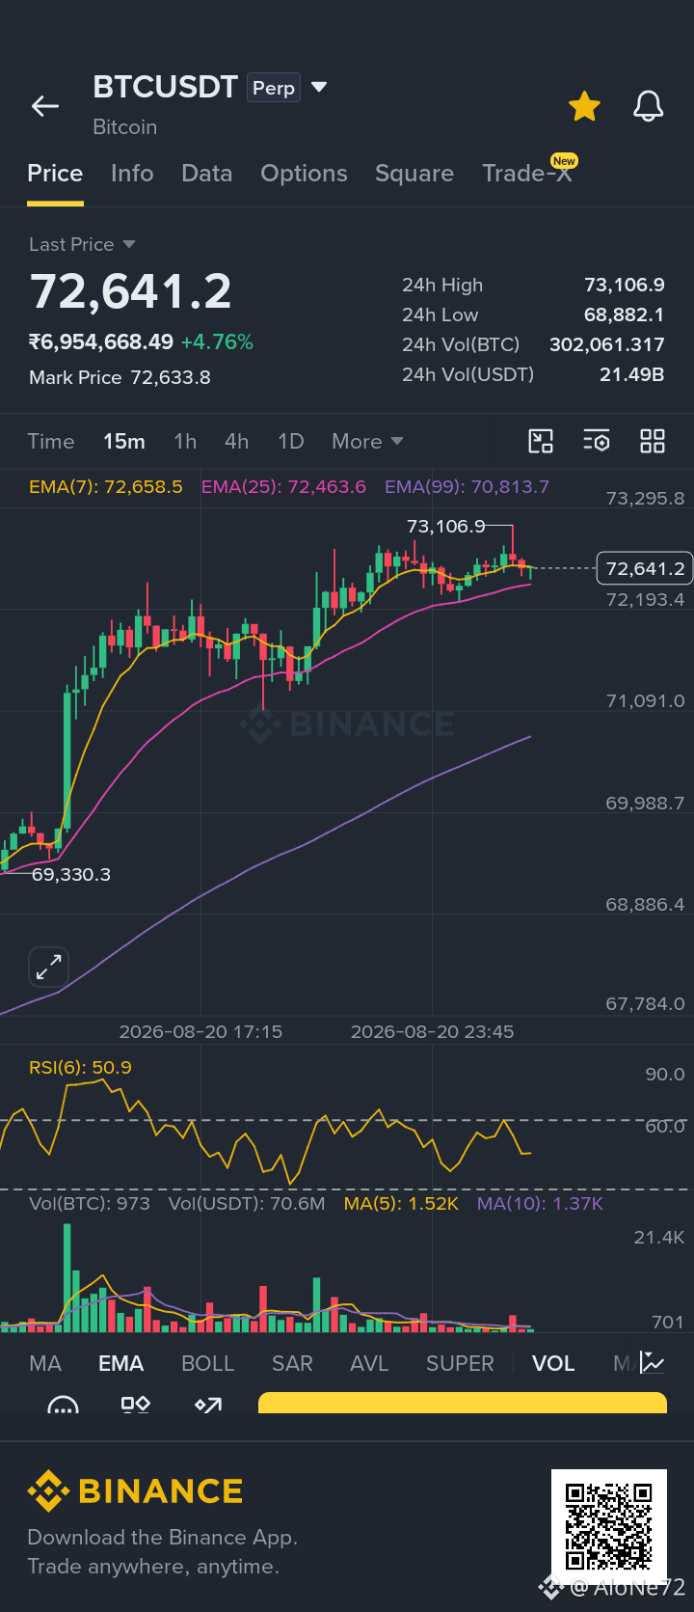Expand the Last Price dropdown
Screen dimensions: 694x1612
pyautogui.click(x=82, y=245)
